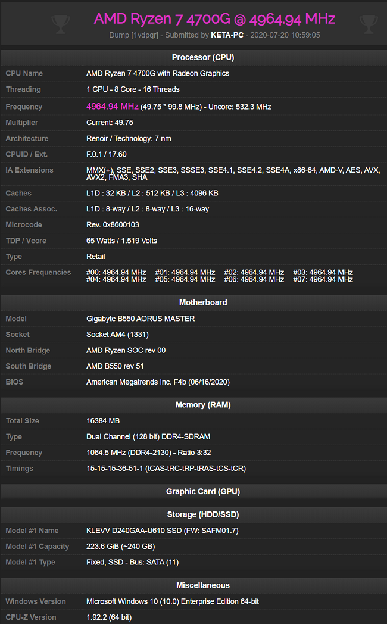387x624 pixels.
Task: Click the Miscellaneous section header
Action: 203,585
